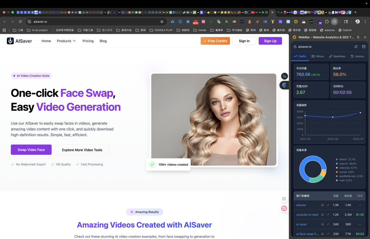
Task: Click the floating translate icon near hero image
Action: point(285,76)
